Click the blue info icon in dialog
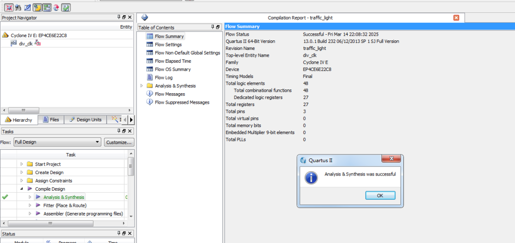The height and width of the screenshot is (243, 515). tap(311, 177)
